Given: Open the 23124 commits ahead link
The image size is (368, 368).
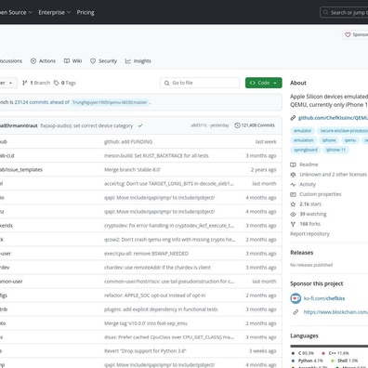Looking at the screenshot, I should 42,102.
